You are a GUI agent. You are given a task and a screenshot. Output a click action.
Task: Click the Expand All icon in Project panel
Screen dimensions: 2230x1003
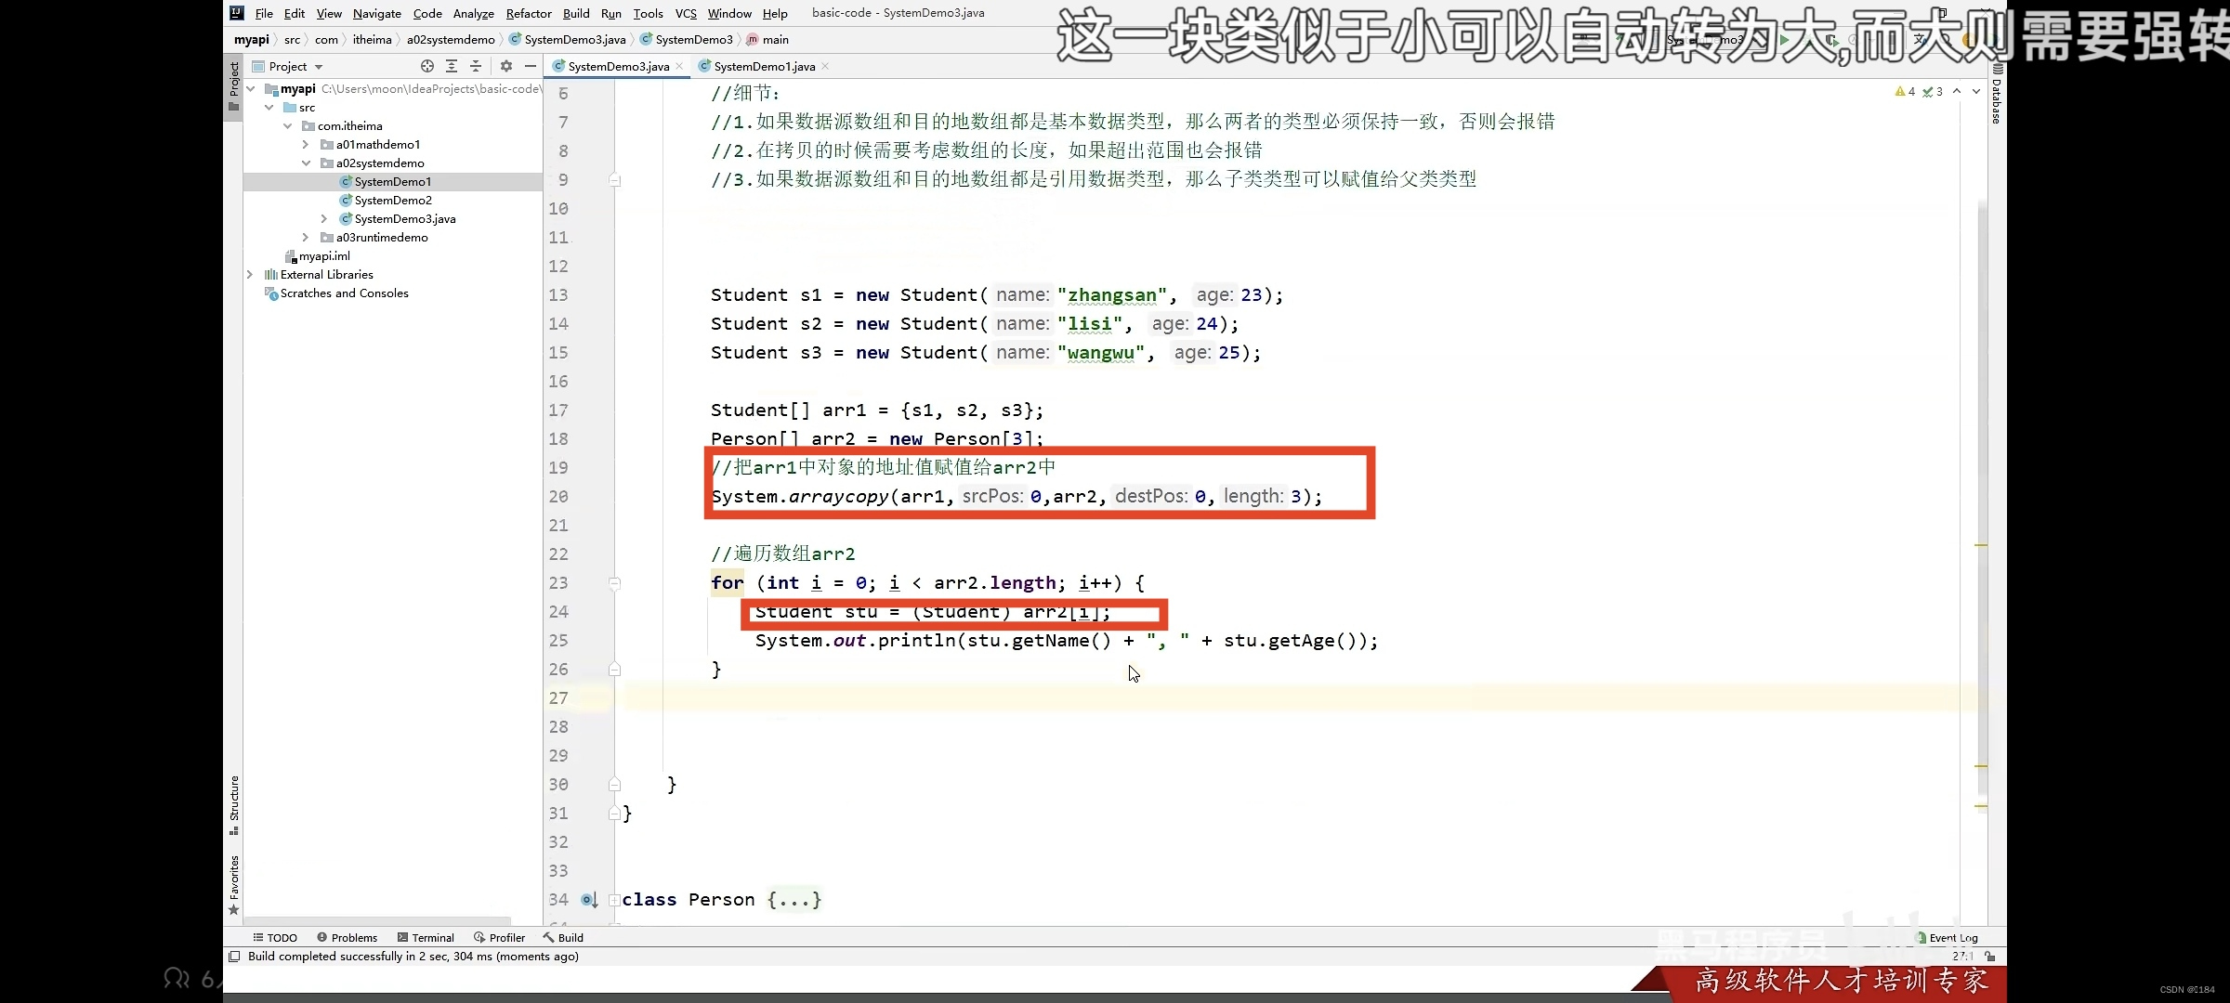click(453, 66)
